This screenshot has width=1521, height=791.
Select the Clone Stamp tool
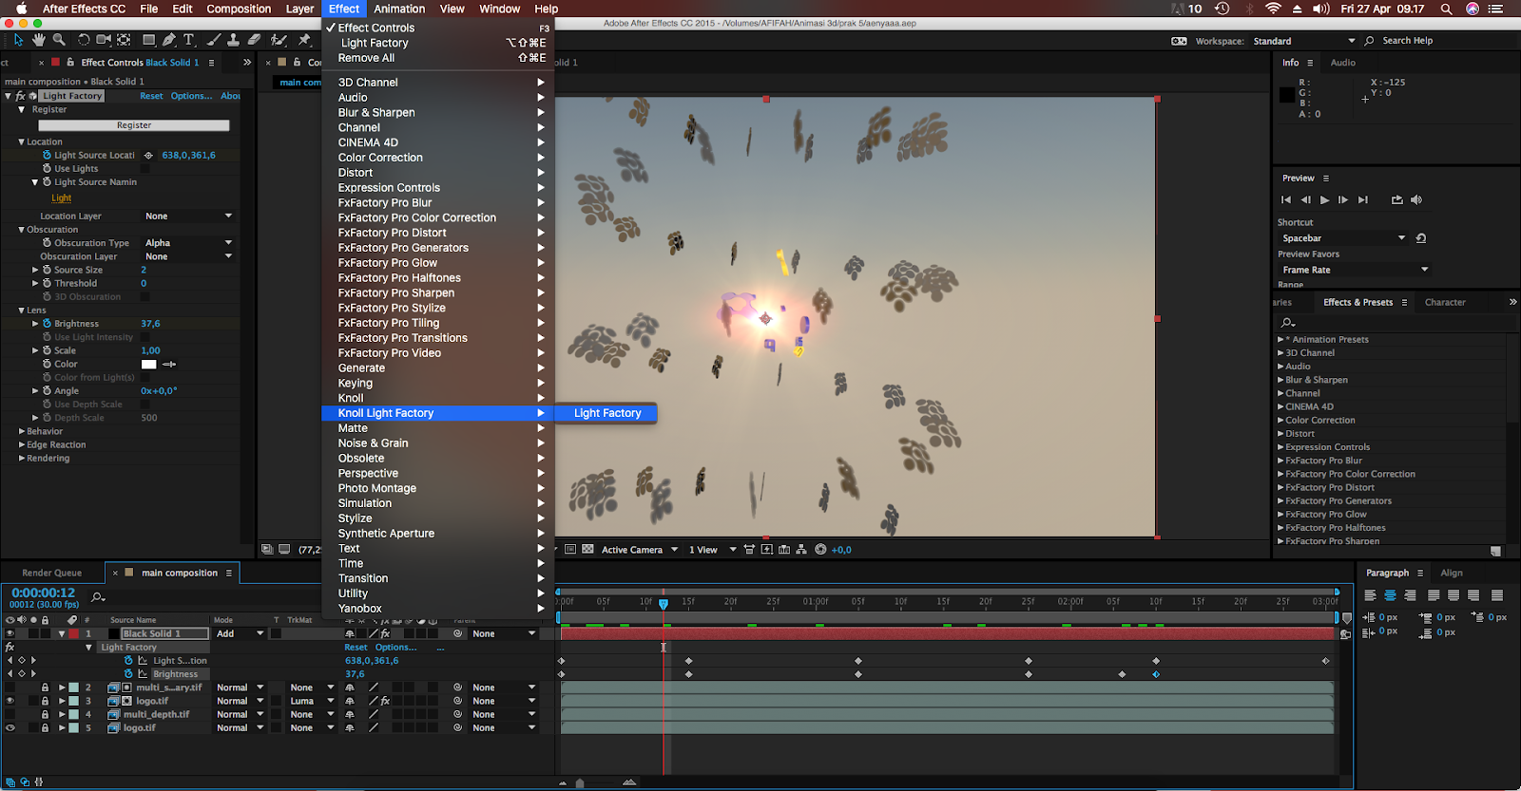[234, 40]
